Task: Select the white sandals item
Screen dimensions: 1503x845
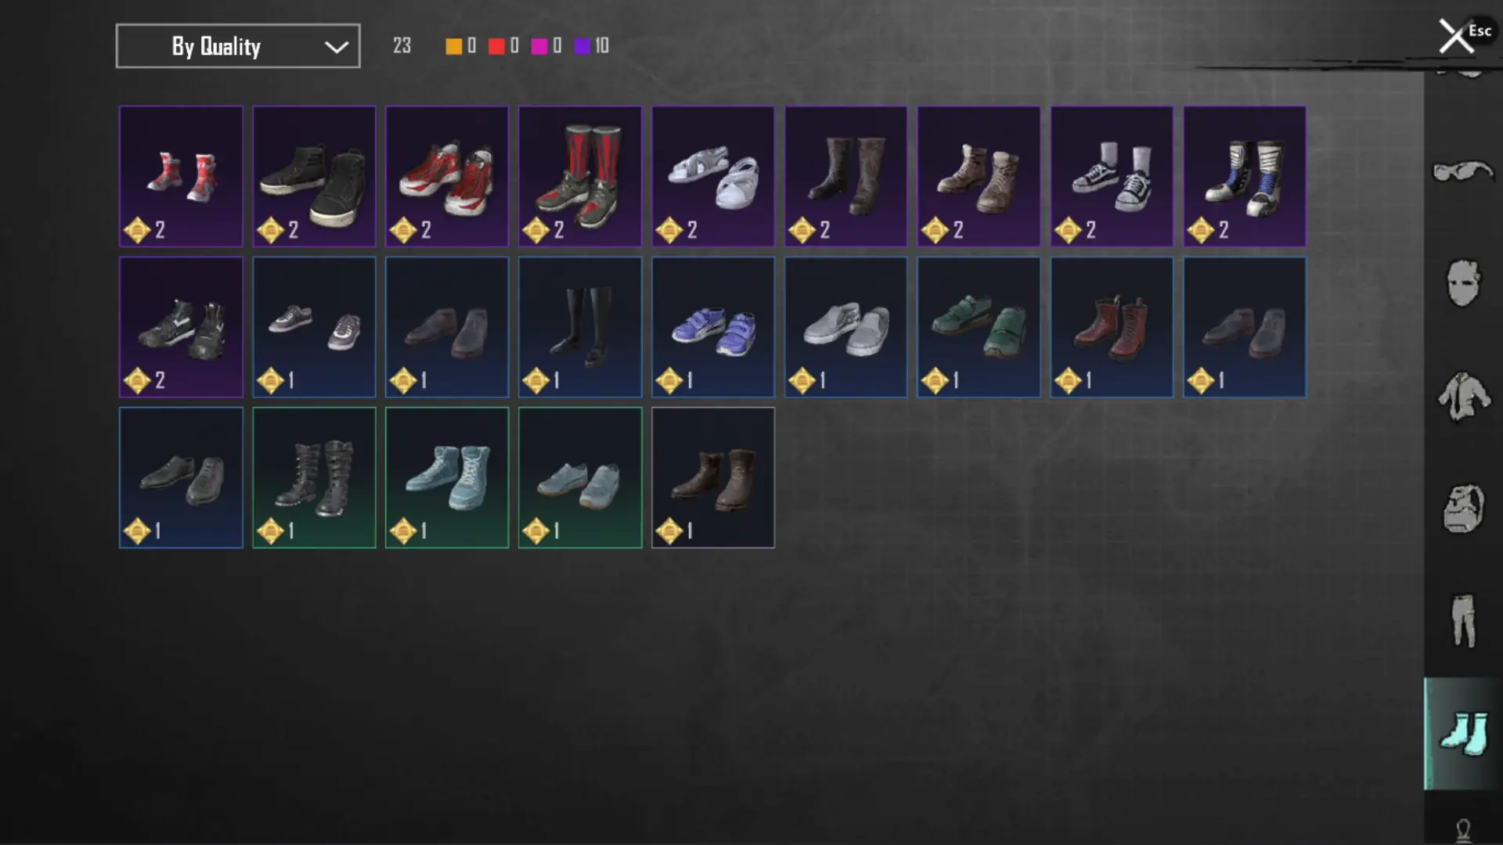Action: pos(713,177)
